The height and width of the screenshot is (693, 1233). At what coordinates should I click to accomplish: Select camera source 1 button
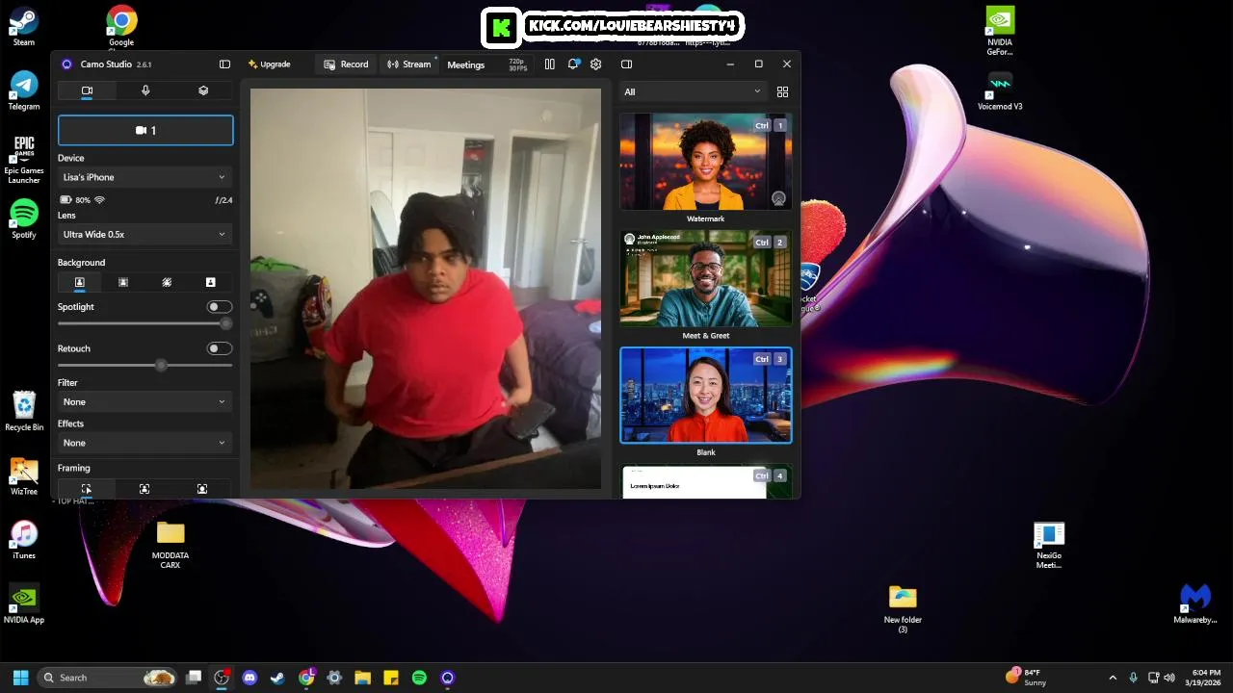click(145, 130)
